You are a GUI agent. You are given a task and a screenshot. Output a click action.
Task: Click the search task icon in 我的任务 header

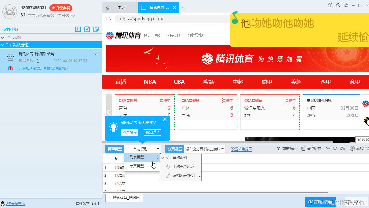tap(96, 29)
